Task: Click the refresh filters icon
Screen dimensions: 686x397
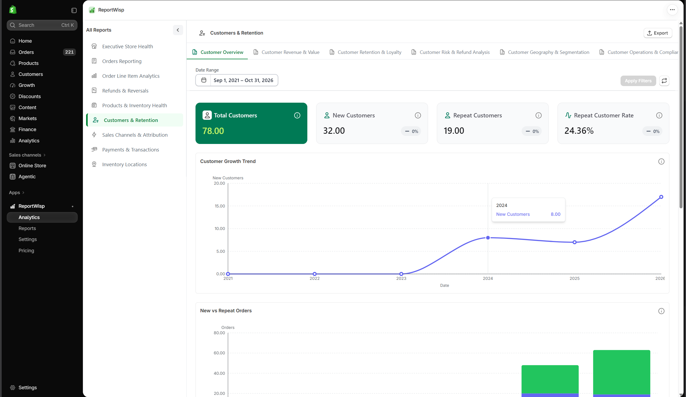Action: (x=664, y=80)
